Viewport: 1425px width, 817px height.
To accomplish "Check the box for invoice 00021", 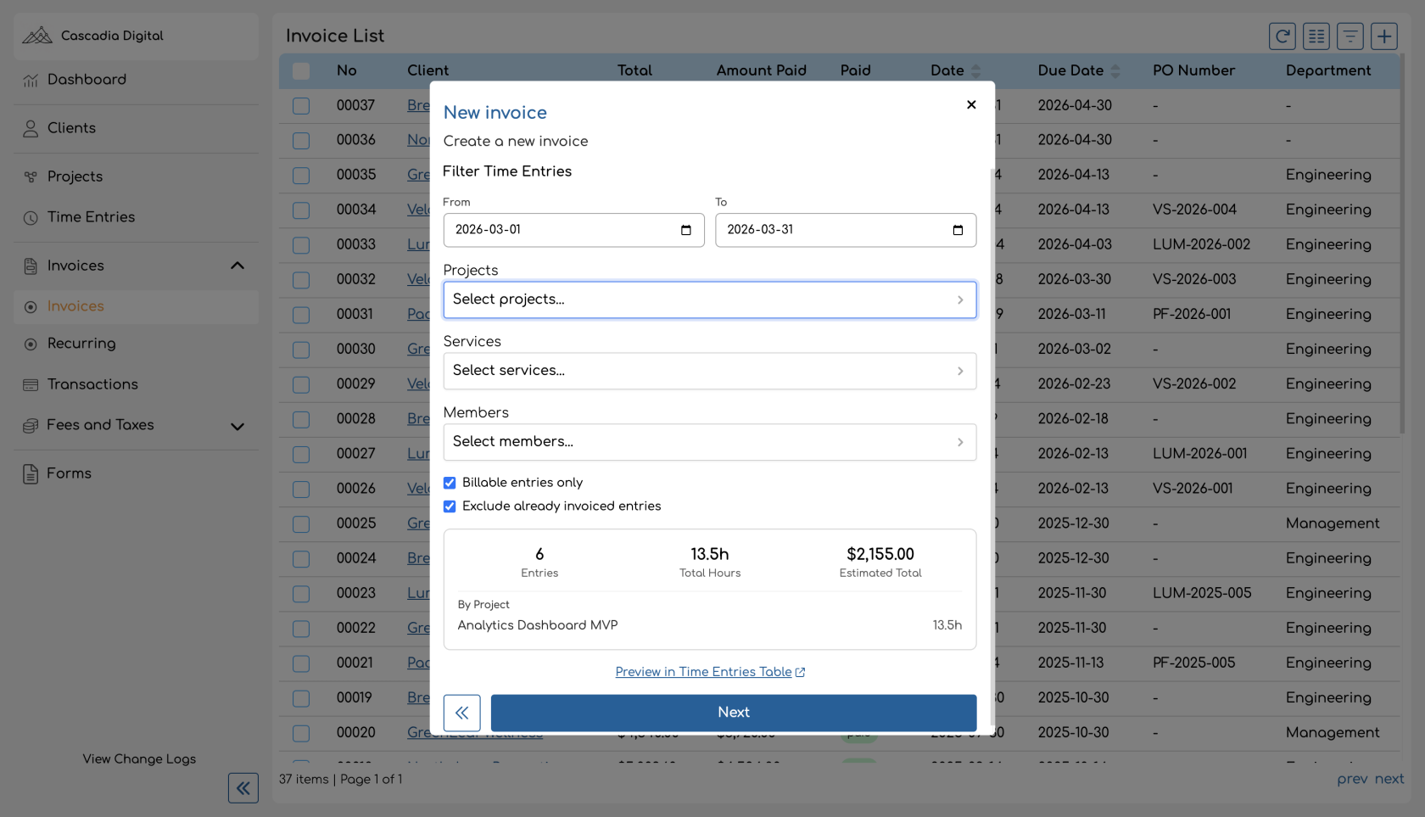I will click(x=301, y=663).
